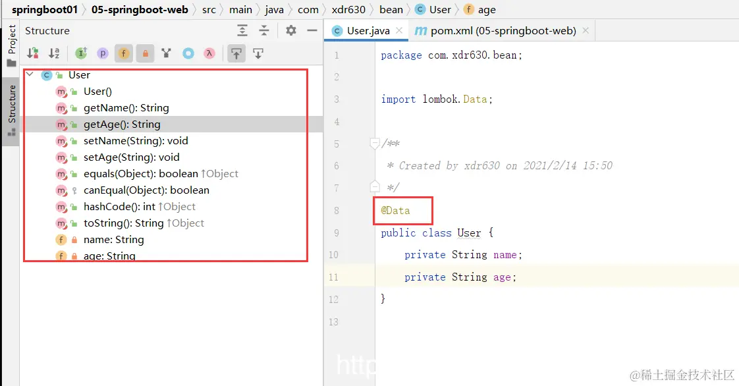
Task: Click com breadcrumb segment
Action: (x=308, y=9)
